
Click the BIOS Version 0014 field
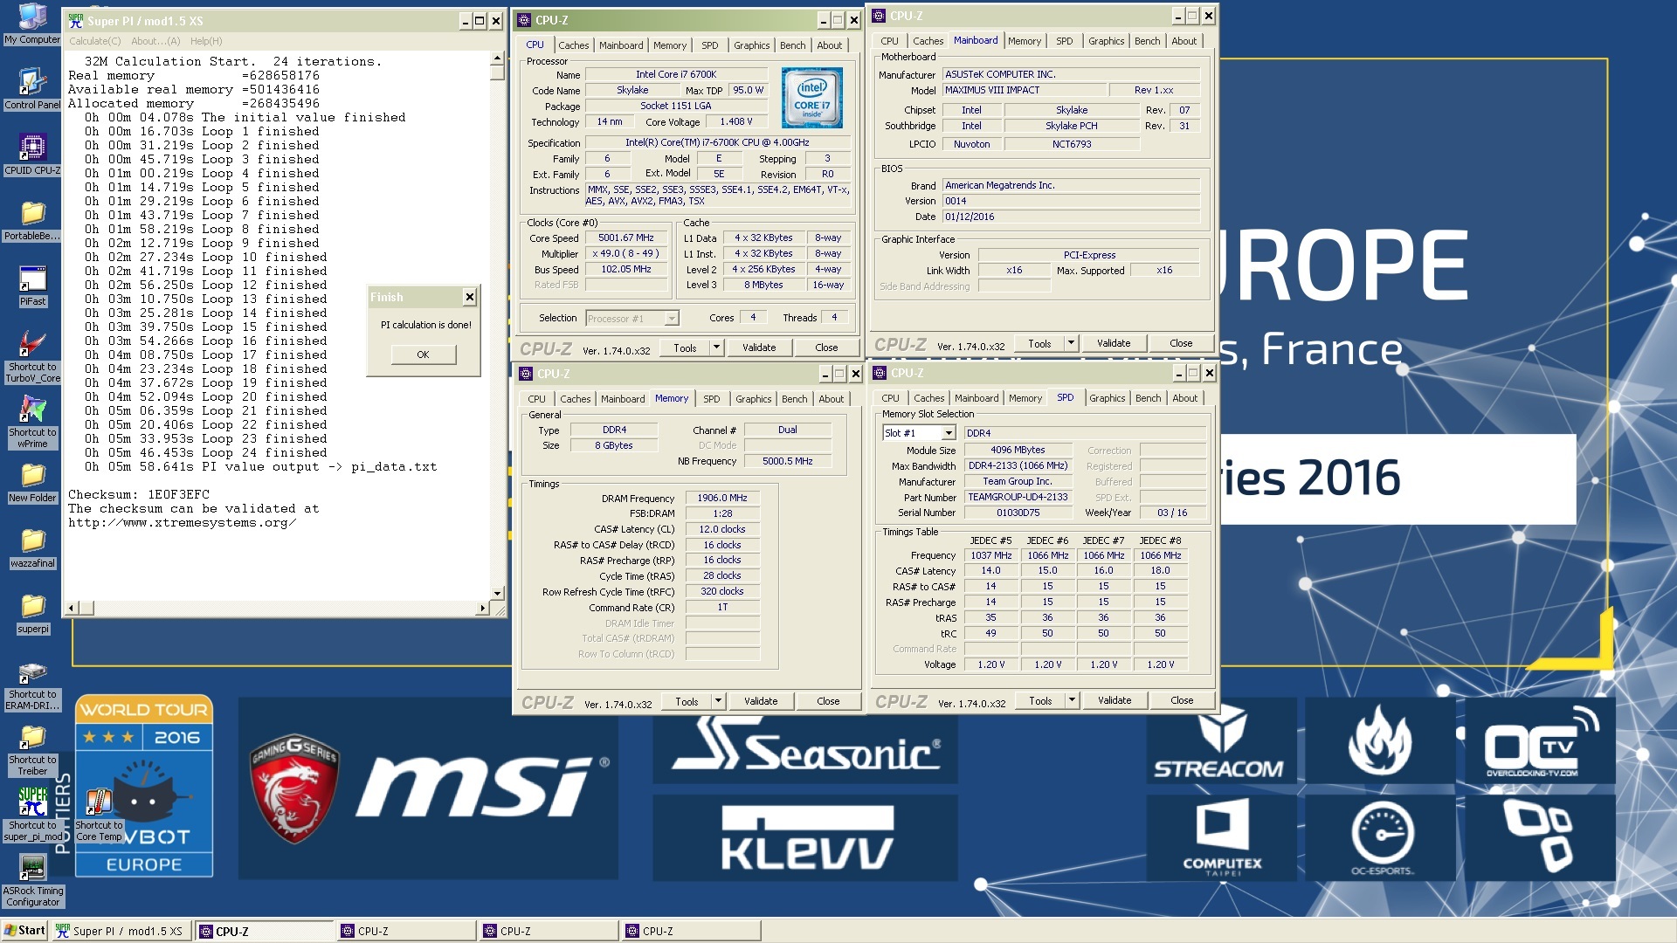point(1071,201)
